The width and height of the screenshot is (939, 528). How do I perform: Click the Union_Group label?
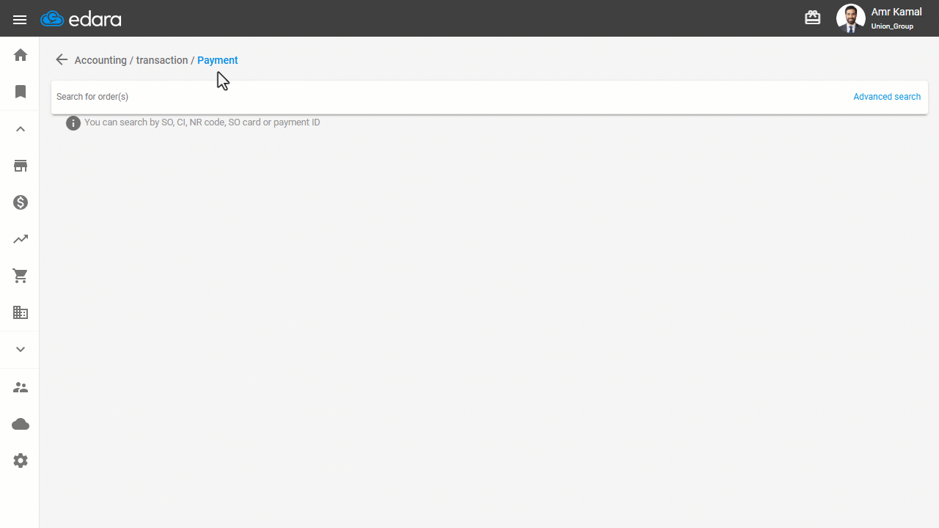pyautogui.click(x=892, y=26)
